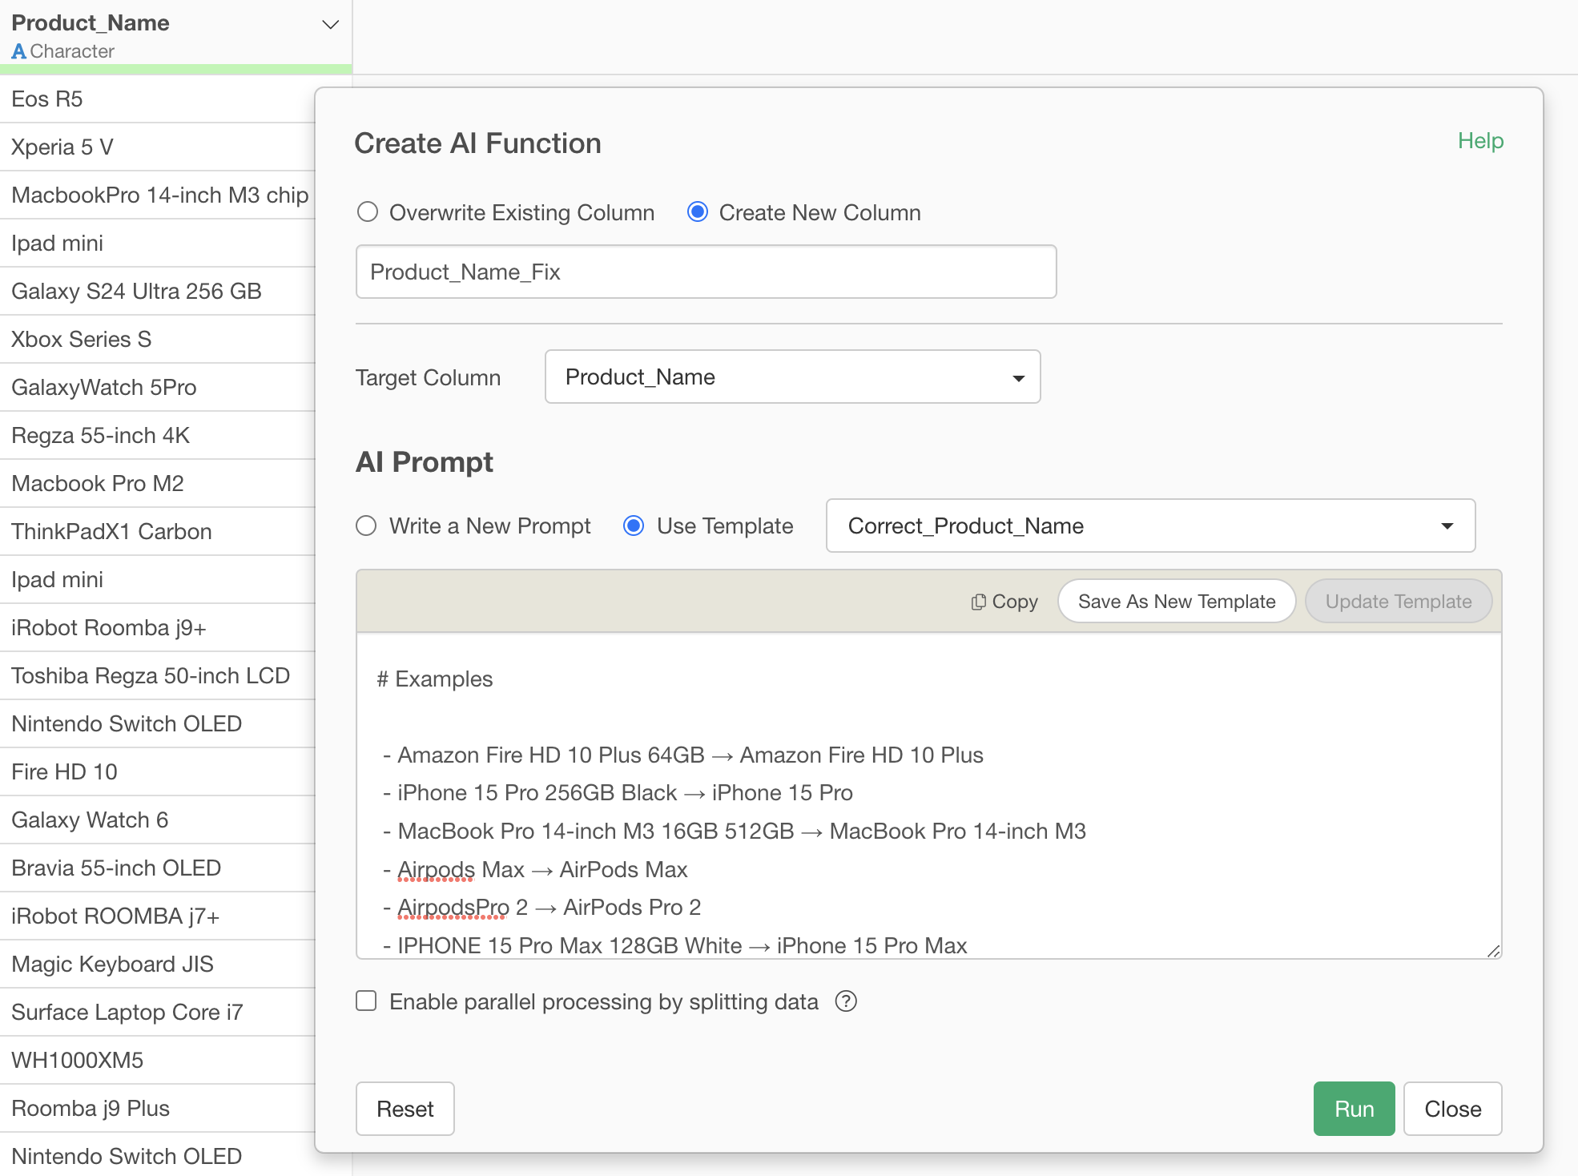Expand the Product_Name column header menu

point(330,24)
